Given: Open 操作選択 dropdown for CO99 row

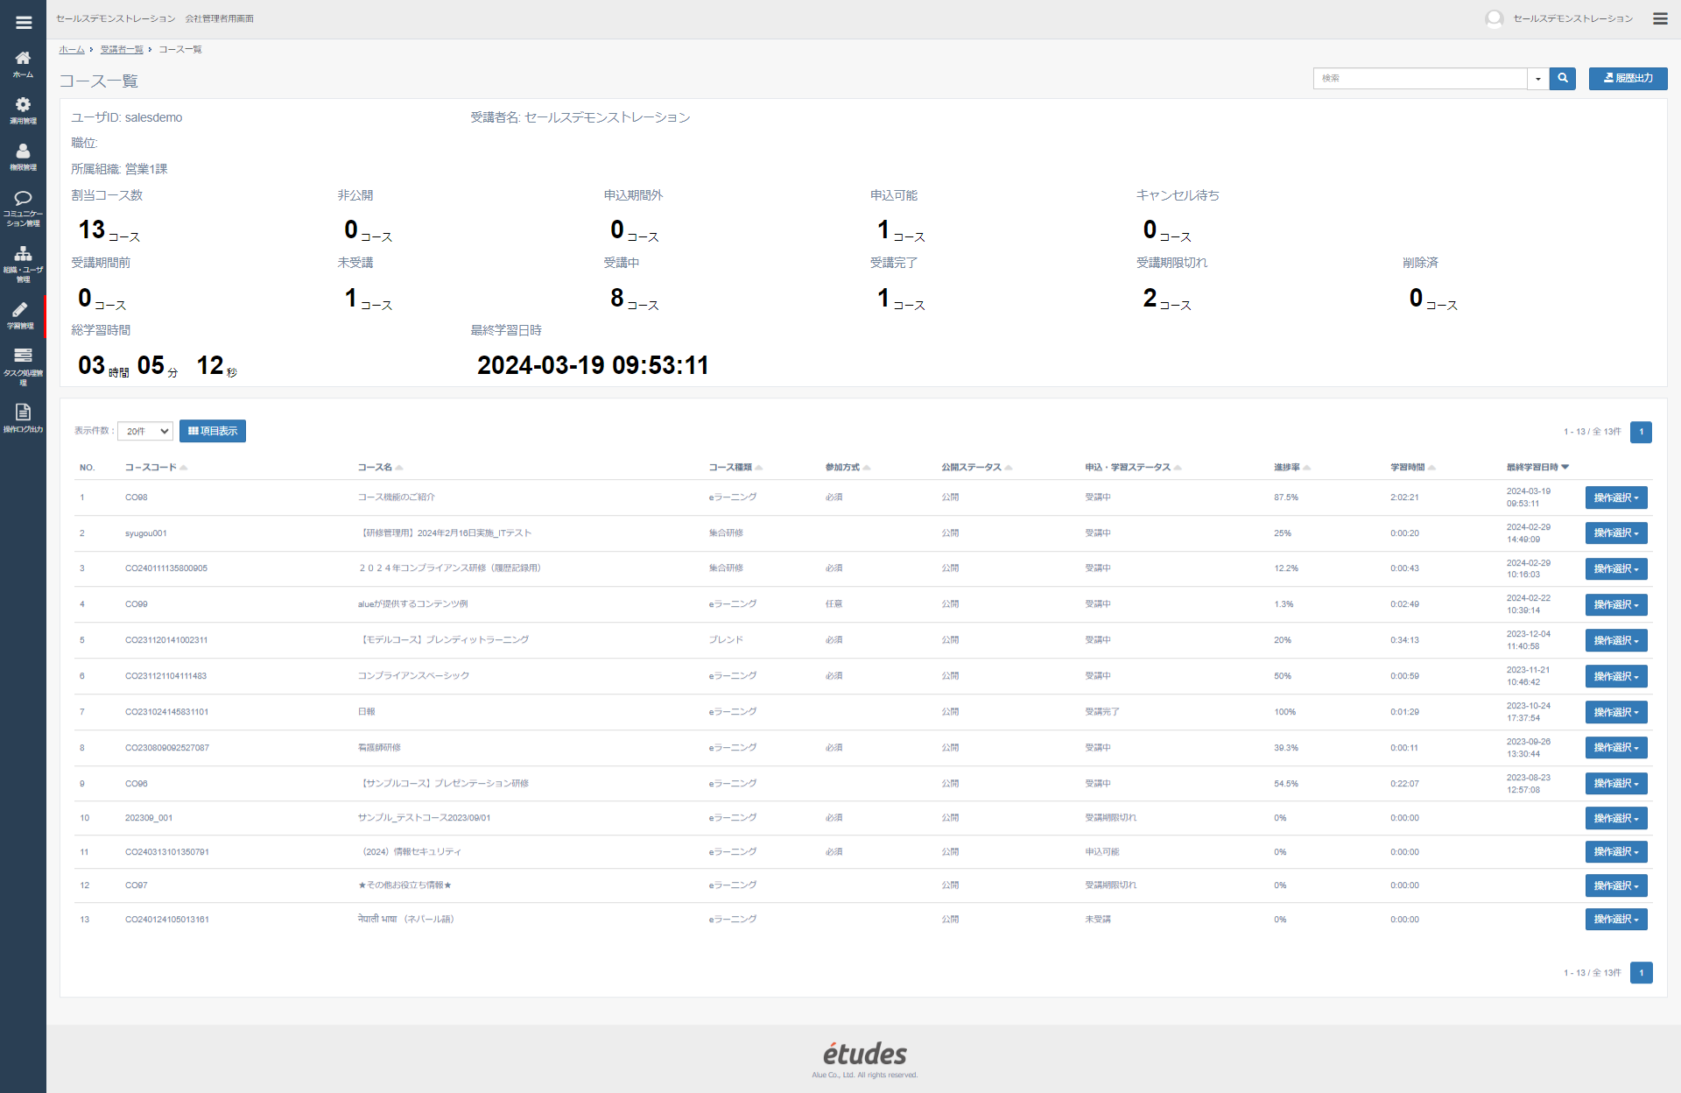Looking at the screenshot, I should [x=1616, y=604].
